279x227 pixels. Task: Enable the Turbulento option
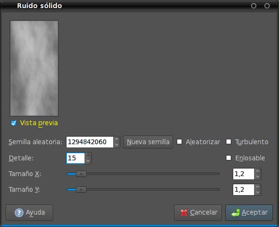pyautogui.click(x=228, y=142)
